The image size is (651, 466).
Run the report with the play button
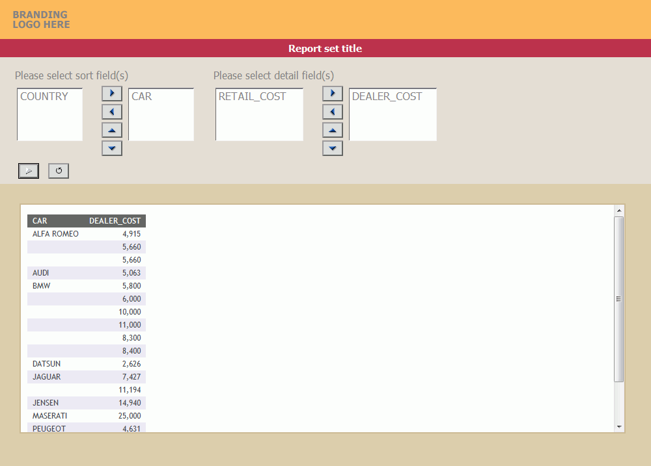pos(29,171)
